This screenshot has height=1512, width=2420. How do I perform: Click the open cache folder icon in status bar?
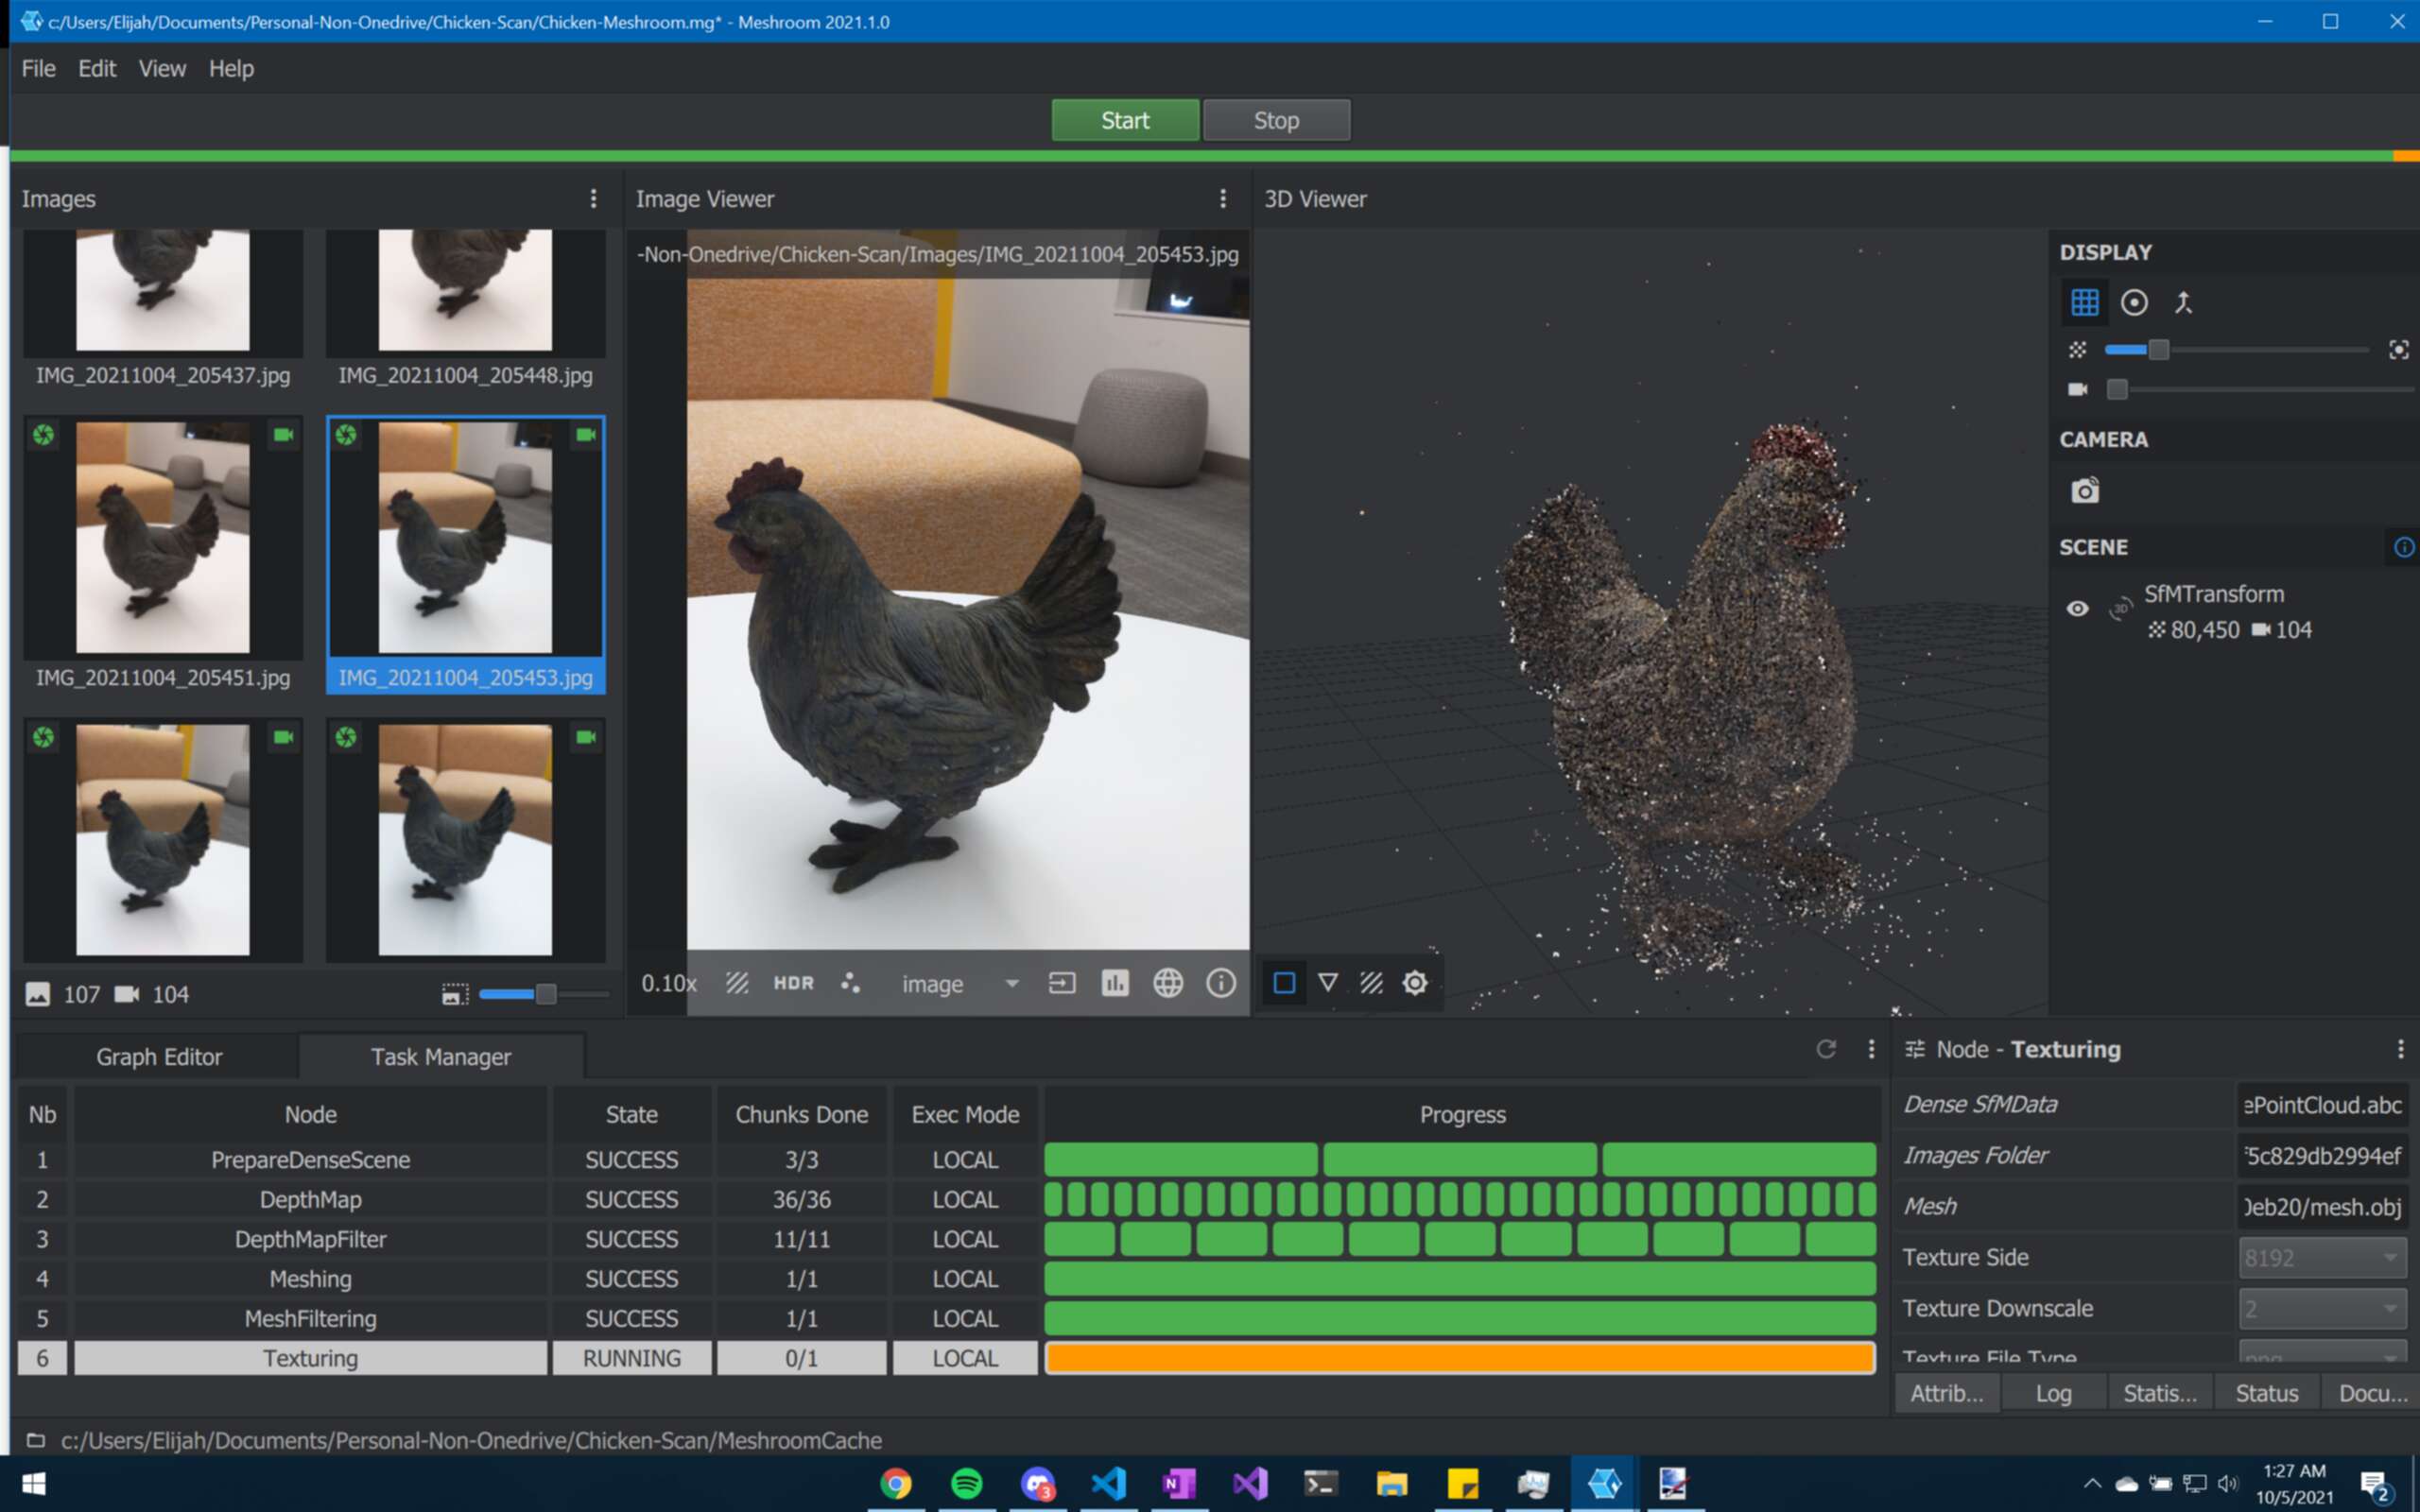[36, 1440]
